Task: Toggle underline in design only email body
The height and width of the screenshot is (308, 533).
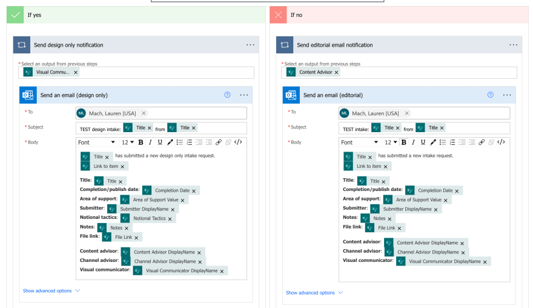Action: pyautogui.click(x=160, y=142)
